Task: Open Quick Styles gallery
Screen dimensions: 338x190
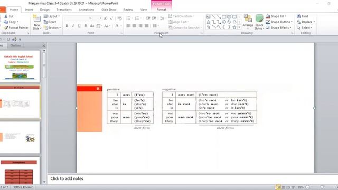Action: click(259, 22)
